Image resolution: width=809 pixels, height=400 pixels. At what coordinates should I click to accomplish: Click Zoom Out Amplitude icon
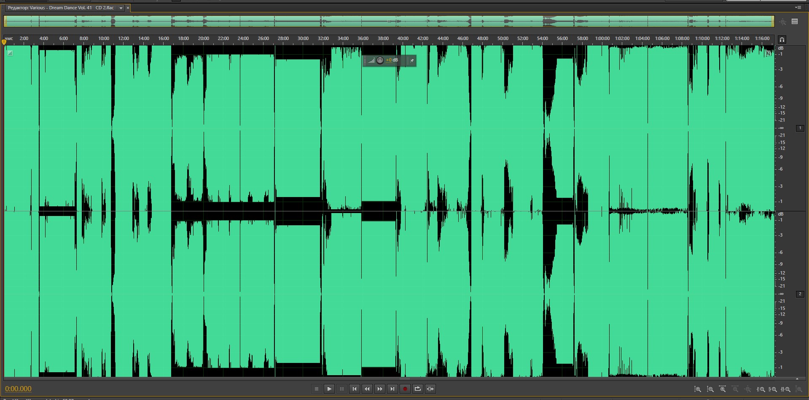point(710,389)
